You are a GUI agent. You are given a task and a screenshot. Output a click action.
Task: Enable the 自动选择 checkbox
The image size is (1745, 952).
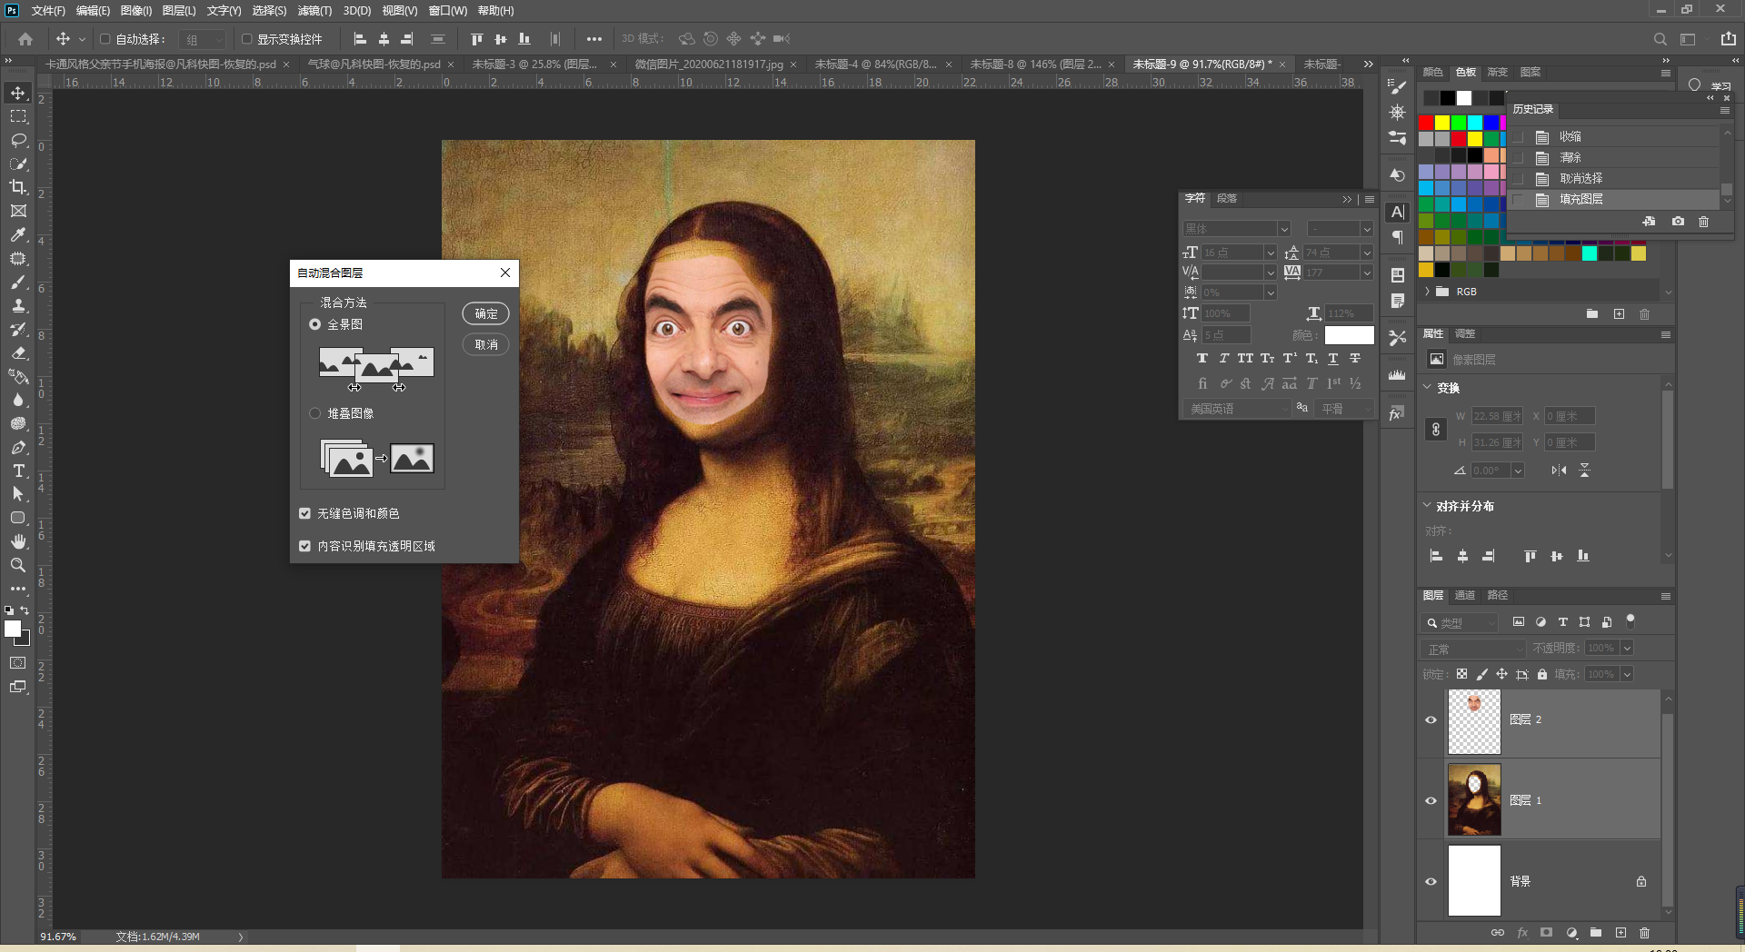(105, 39)
